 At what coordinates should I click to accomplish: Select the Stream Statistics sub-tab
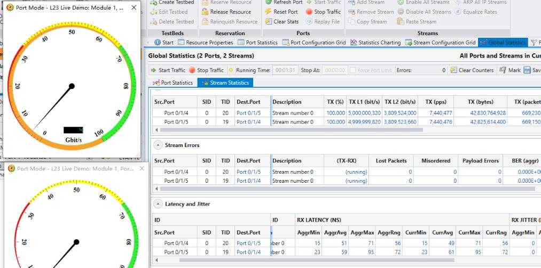pyautogui.click(x=225, y=83)
